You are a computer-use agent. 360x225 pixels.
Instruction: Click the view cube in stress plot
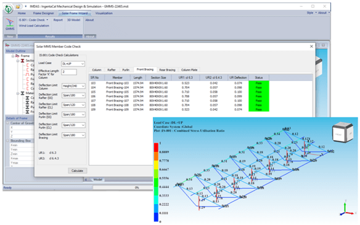(x=343, y=133)
